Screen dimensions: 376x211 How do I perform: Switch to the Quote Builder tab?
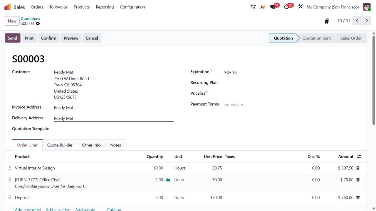coord(60,145)
